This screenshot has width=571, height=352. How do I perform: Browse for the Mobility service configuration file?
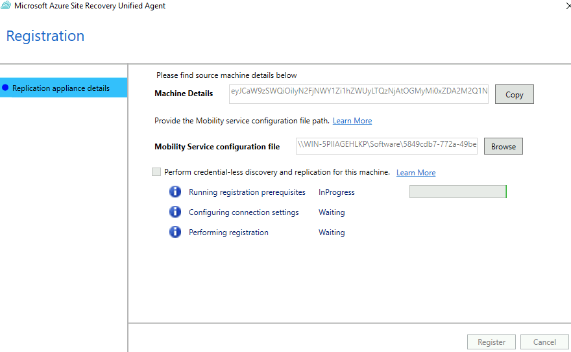coord(504,146)
